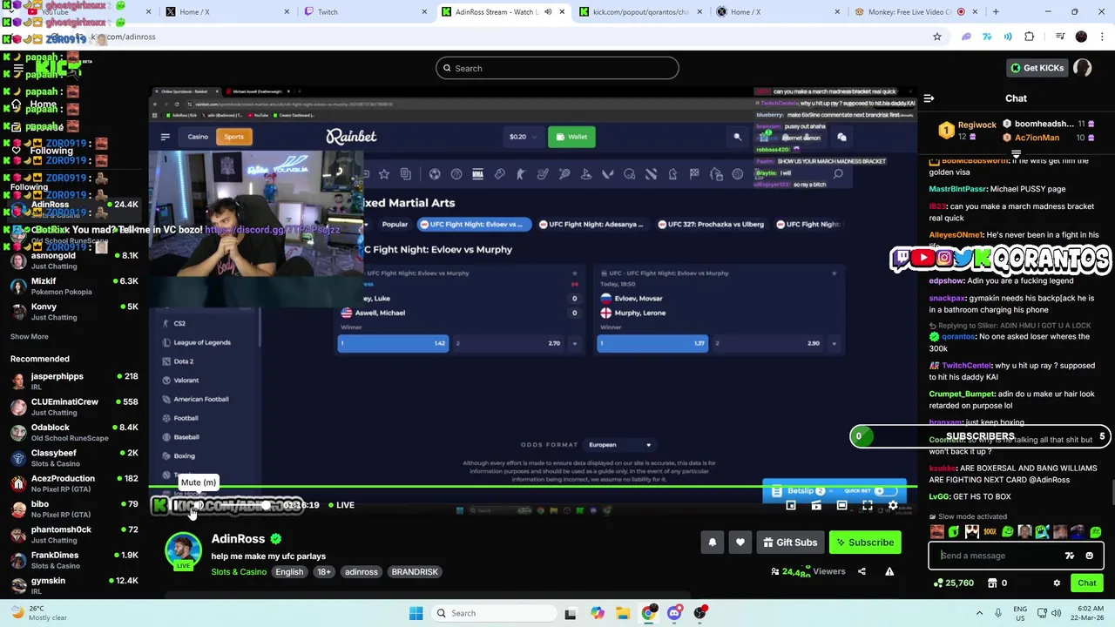1115x627 pixels.
Task: Subscribe to AdinRoss
Action: 865,543
